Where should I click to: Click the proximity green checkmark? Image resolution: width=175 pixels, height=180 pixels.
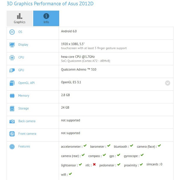[x=141, y=165]
